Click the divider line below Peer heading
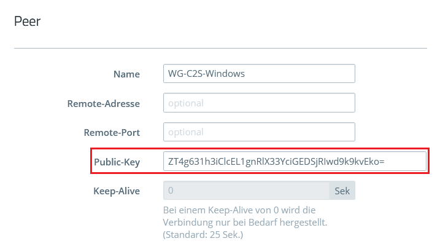Image resolution: width=440 pixels, height=249 pixels. pyautogui.click(x=220, y=48)
